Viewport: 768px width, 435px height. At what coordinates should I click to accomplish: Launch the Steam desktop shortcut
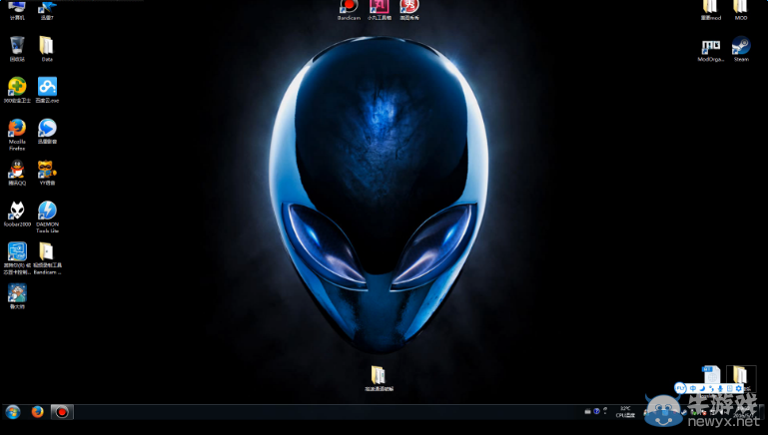741,49
